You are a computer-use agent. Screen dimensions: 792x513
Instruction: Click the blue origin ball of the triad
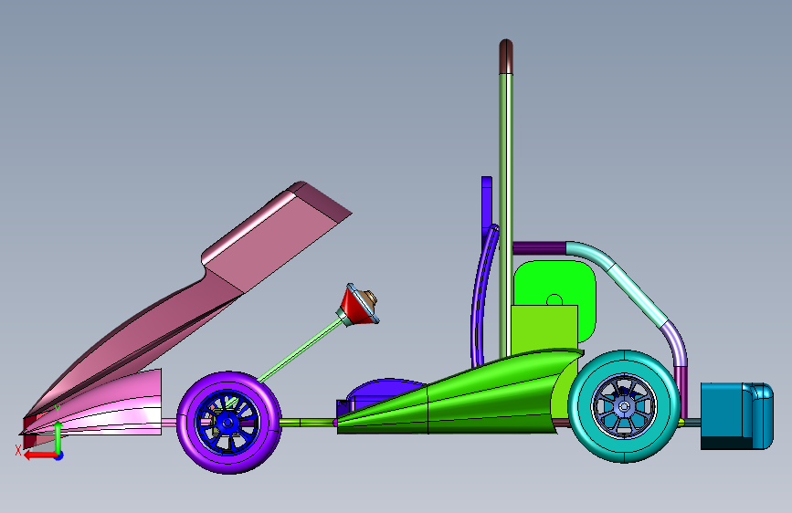(x=59, y=455)
